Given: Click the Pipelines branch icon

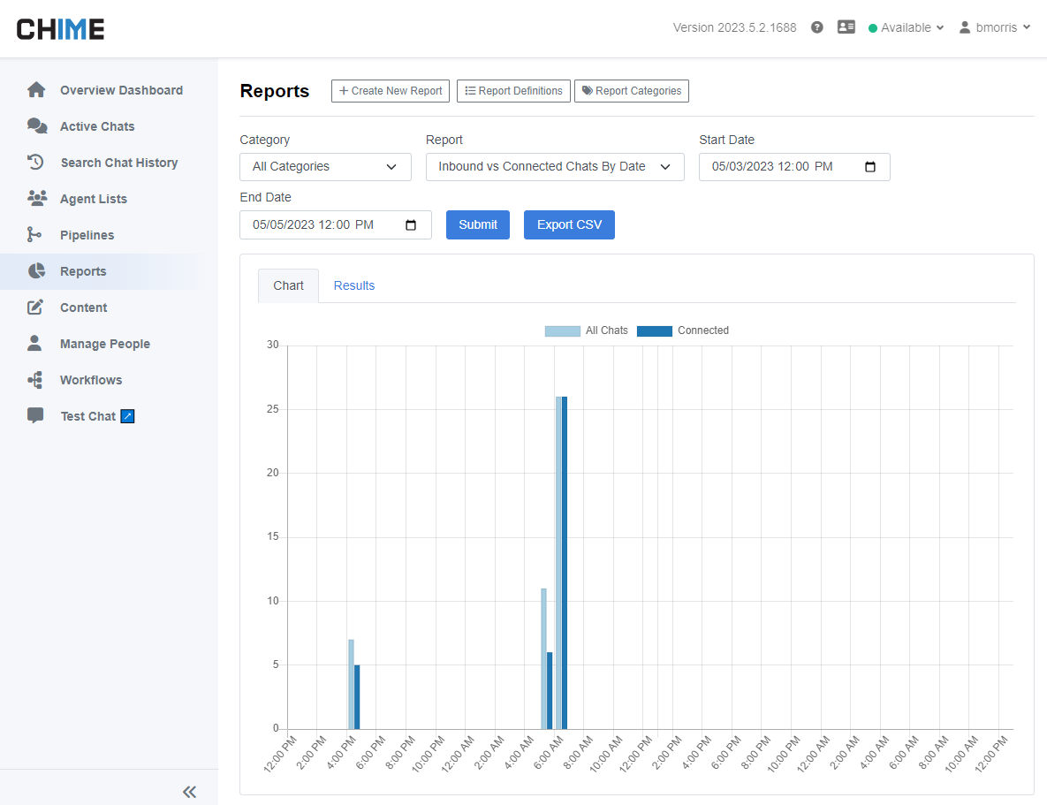Looking at the screenshot, I should (34, 235).
